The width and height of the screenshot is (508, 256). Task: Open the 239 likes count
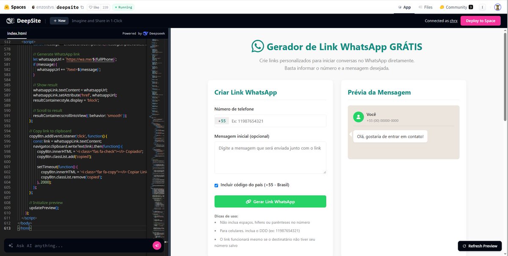[105, 7]
